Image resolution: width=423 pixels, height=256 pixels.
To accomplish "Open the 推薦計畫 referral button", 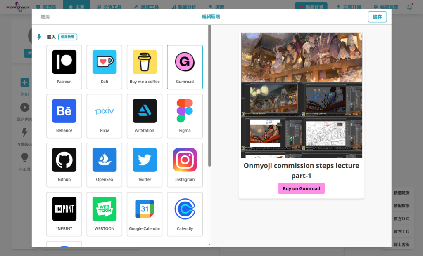I will click(x=311, y=7).
